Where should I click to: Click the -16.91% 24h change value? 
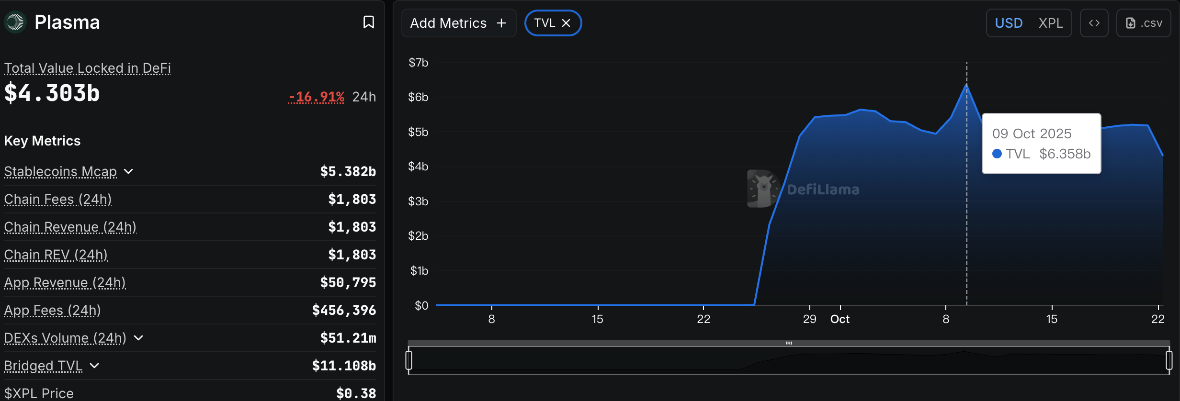[316, 97]
